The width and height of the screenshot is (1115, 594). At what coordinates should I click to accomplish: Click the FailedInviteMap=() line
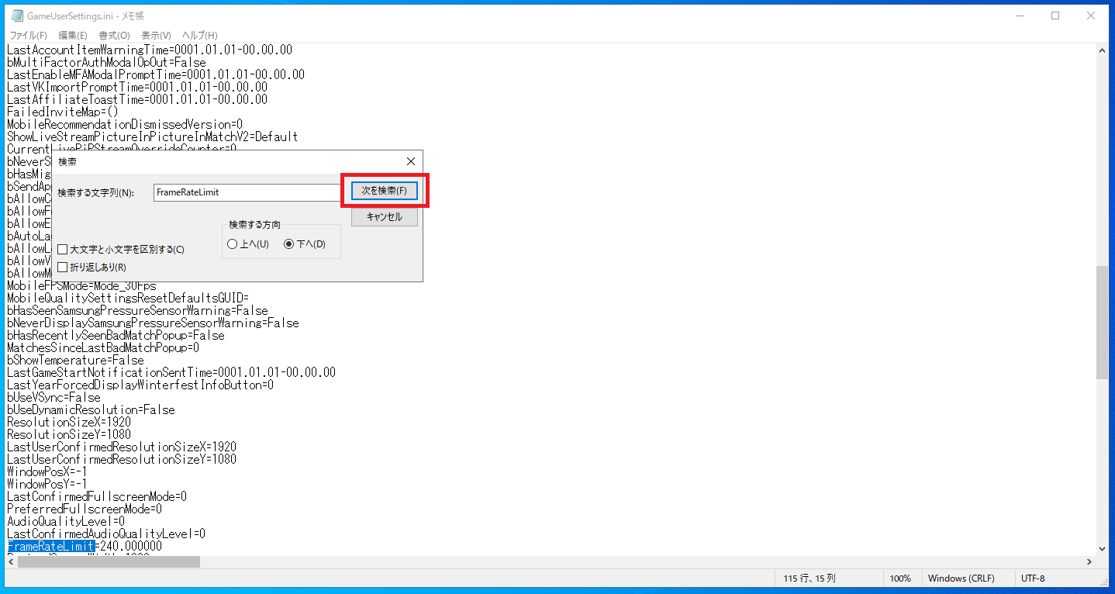pos(63,112)
